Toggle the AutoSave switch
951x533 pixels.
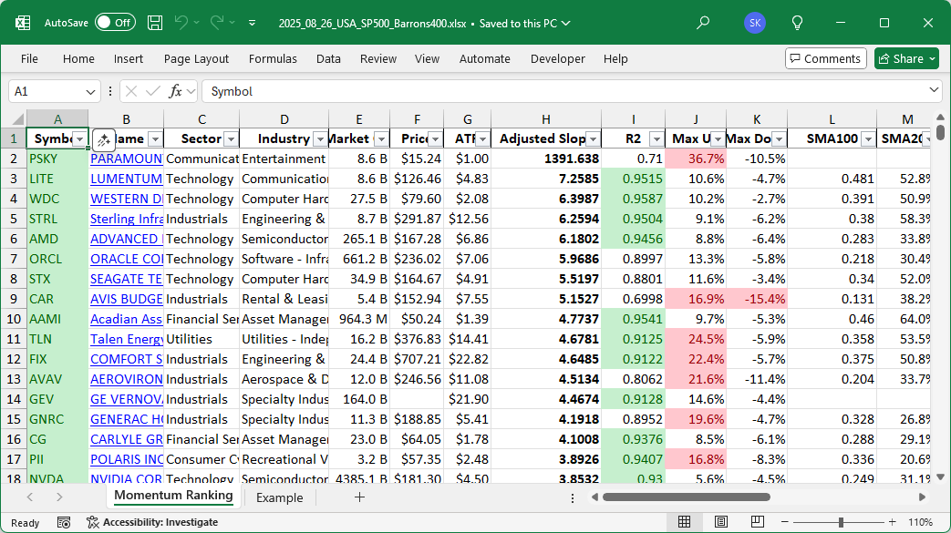click(115, 23)
